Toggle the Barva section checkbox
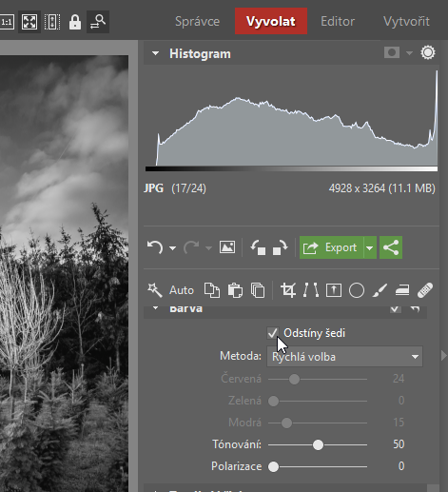This screenshot has height=492, width=448. click(x=396, y=309)
